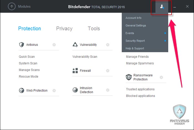The image size is (194, 130).
Task: Open Ransomware Protection settings gear
Action: tap(161, 77)
